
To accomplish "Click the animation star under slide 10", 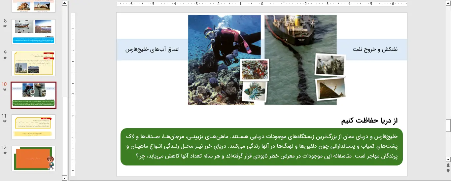I will point(5,89).
